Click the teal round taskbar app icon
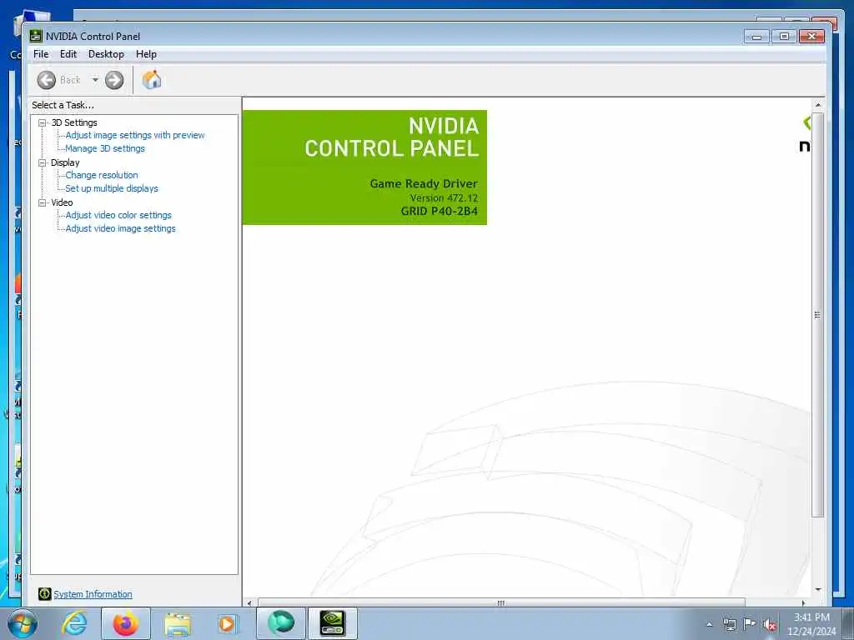 pyautogui.click(x=280, y=623)
